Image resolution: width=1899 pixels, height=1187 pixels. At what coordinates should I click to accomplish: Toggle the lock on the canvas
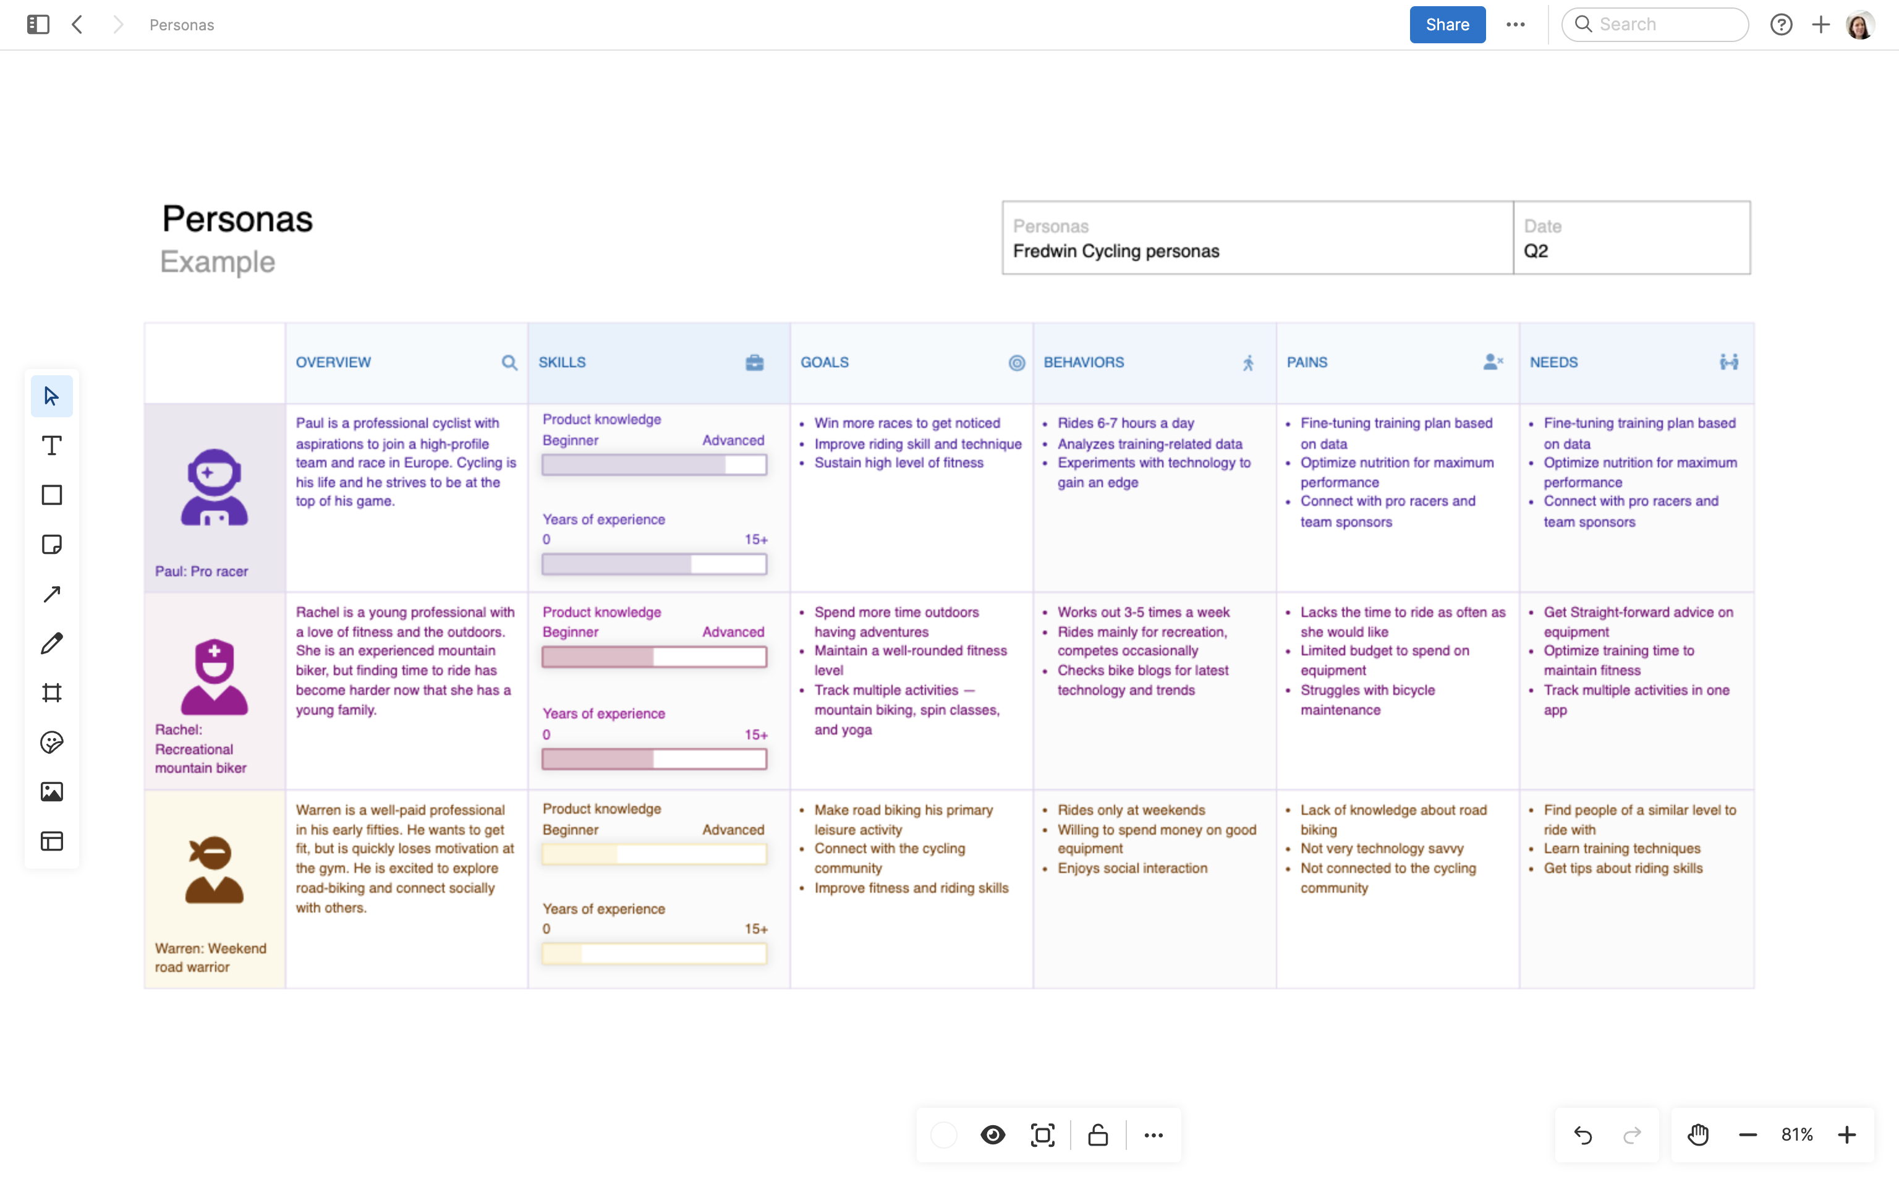(x=1098, y=1134)
